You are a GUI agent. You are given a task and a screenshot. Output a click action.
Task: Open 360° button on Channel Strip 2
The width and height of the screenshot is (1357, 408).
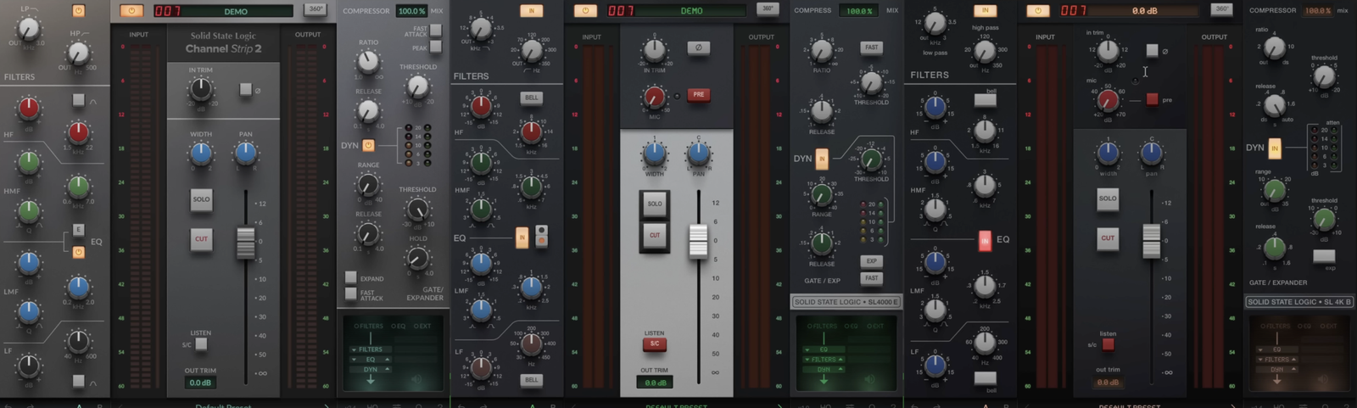click(x=316, y=9)
